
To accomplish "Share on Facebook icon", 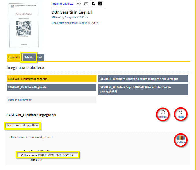I will click(93, 4).
